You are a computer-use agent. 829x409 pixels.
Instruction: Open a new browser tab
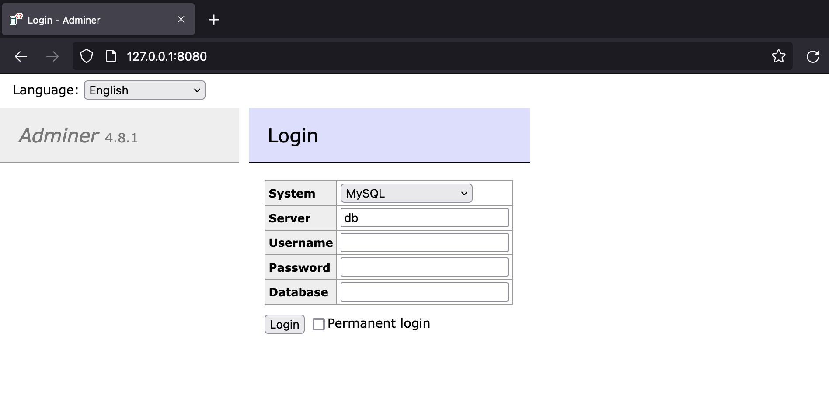[x=214, y=19]
